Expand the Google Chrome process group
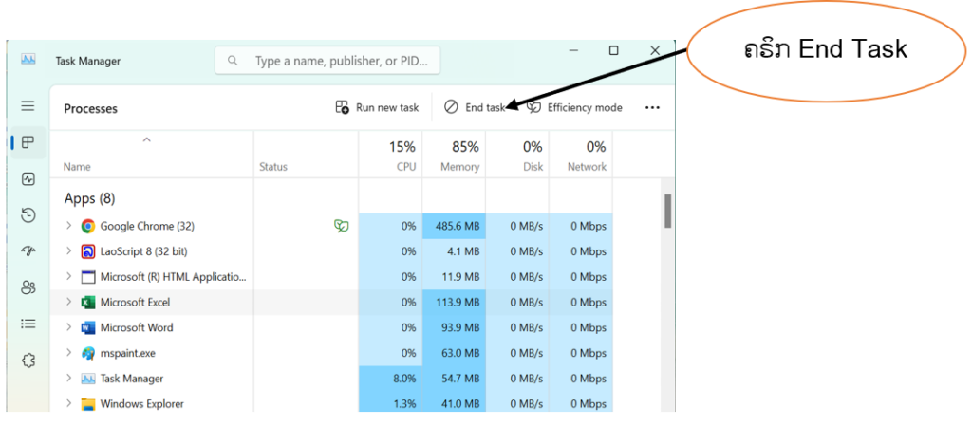 (x=68, y=226)
